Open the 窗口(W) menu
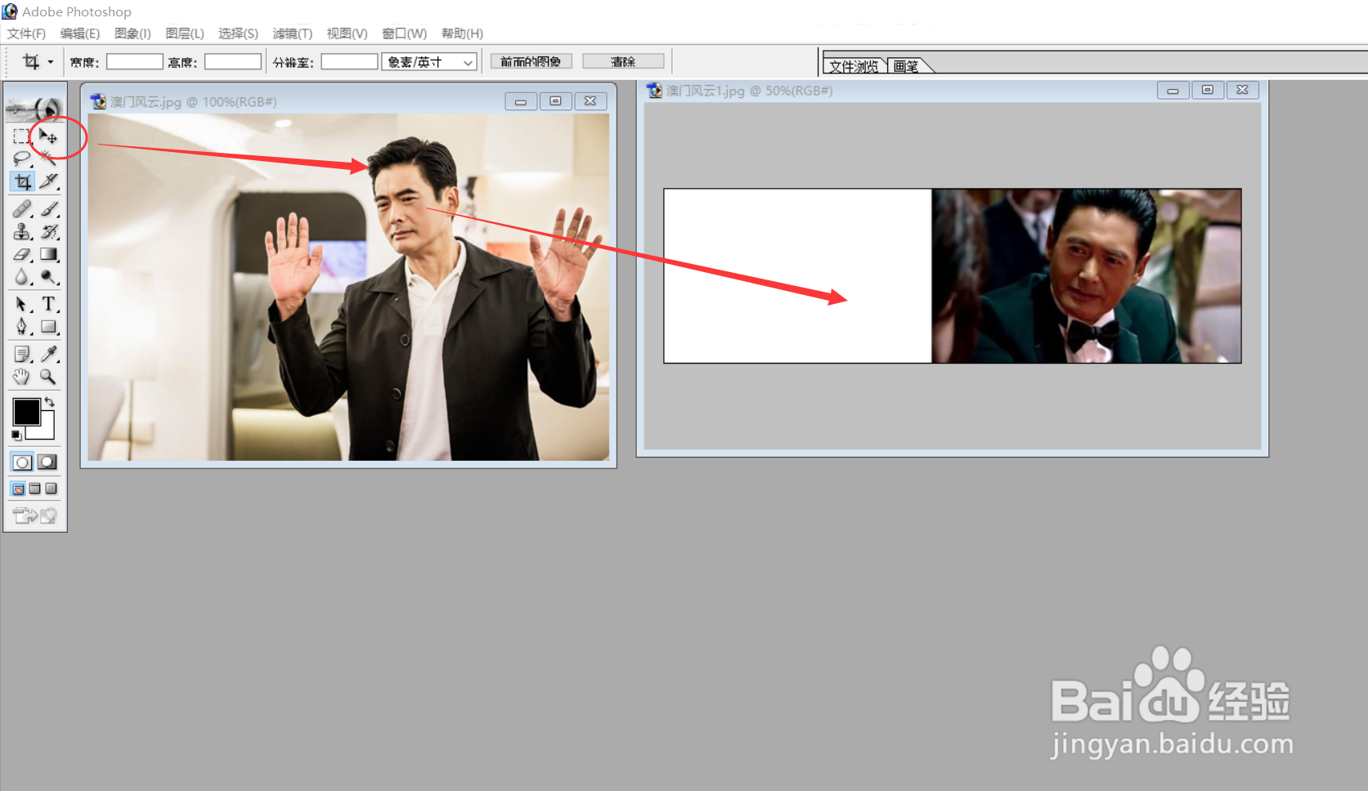This screenshot has height=791, width=1368. coord(405,34)
